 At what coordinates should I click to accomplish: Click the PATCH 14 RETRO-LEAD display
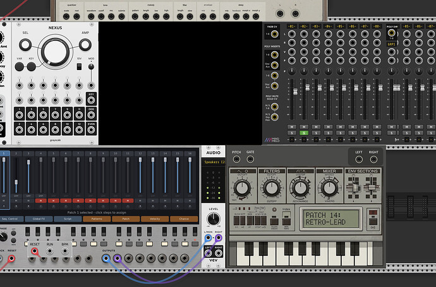pyautogui.click(x=330, y=219)
